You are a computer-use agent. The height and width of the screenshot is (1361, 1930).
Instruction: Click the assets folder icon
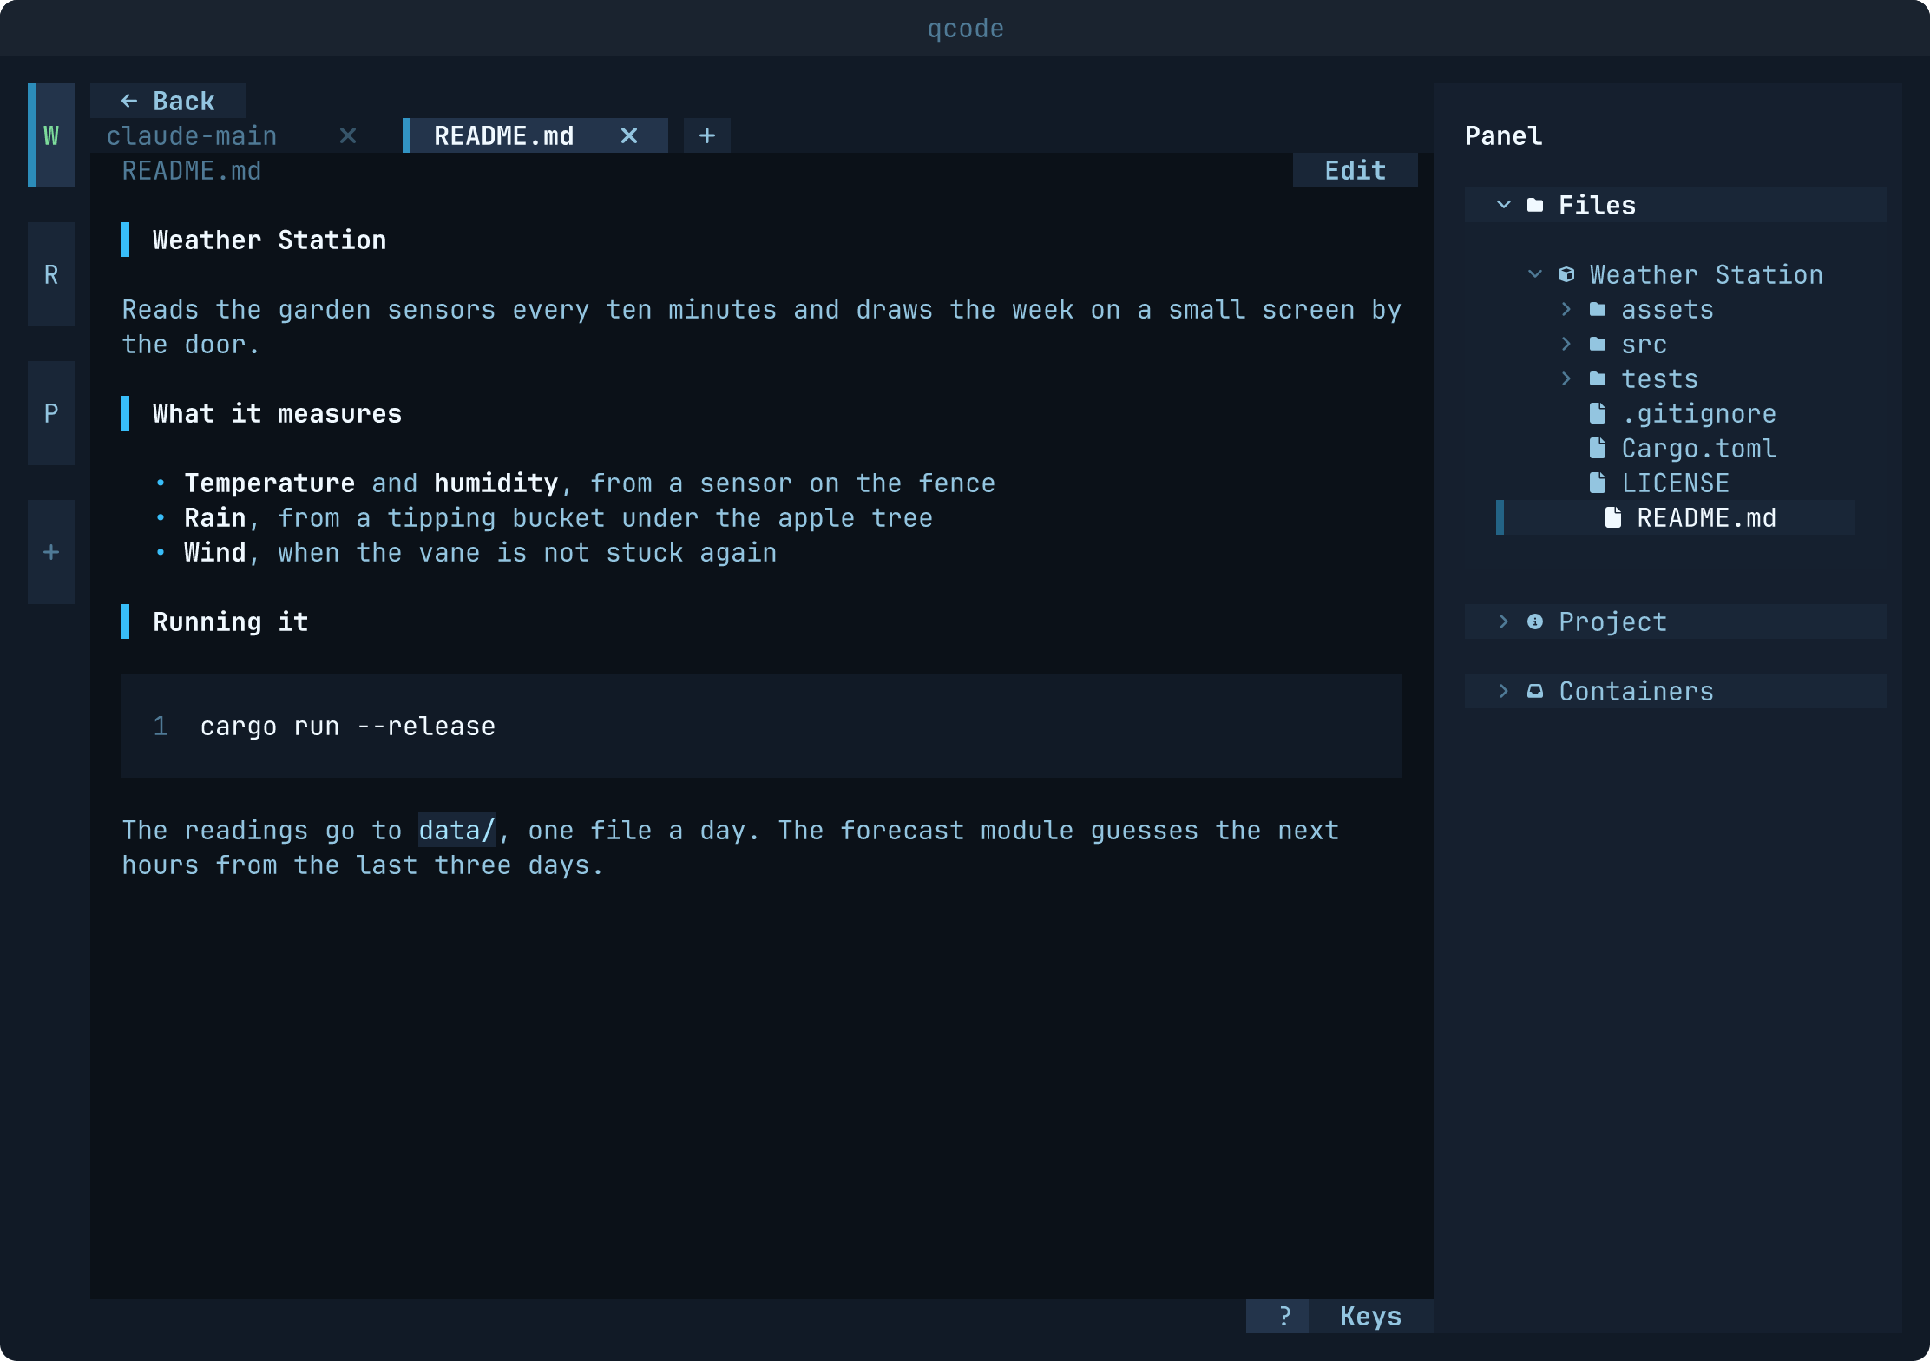tap(1598, 309)
